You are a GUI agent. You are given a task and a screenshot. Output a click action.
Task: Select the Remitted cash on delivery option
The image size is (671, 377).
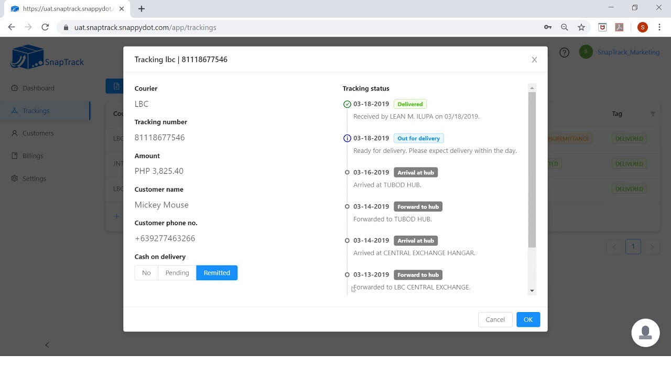tap(217, 273)
